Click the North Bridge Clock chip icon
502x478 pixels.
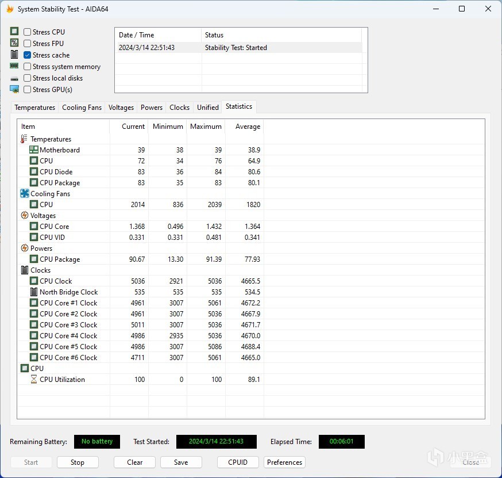(x=34, y=292)
